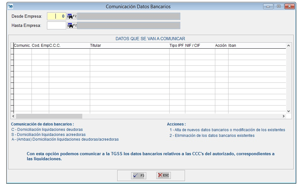Cancel the dialog with the ESC button
This screenshot has width=301, height=189.
coord(163,175)
